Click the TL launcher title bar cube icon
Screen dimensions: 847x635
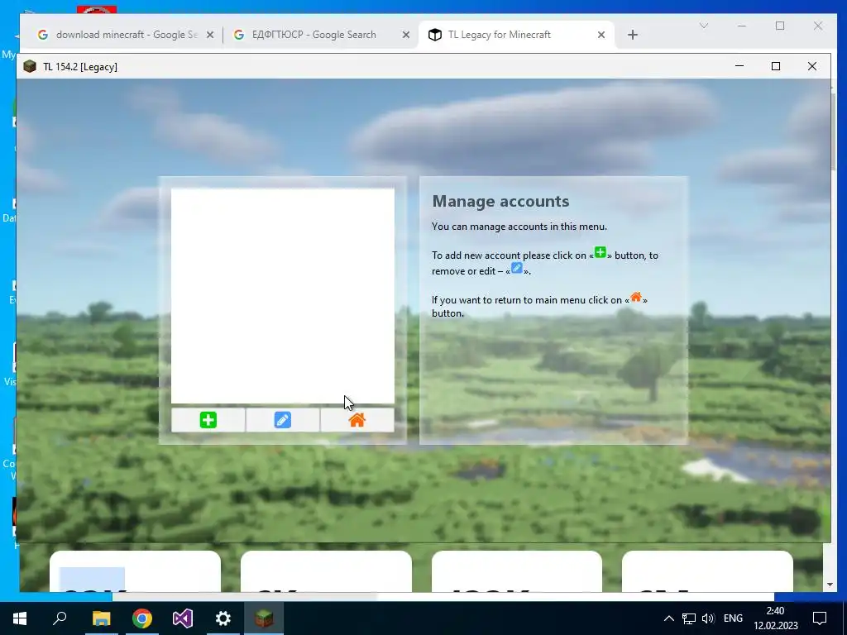click(x=30, y=66)
